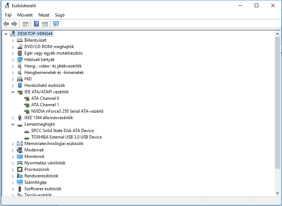Viewport: 282px width, 206px height.
Task: Click the Nyomtatási várólisták printer icon
Action: [x=20, y=163]
